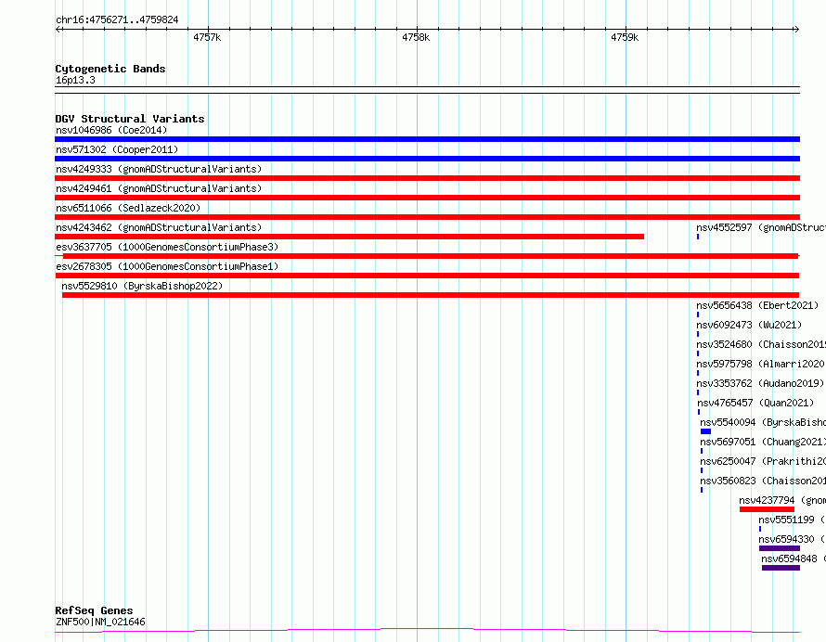Click the nsv5540094 ByrskaBishop label
826x642 pixels.
(763, 422)
